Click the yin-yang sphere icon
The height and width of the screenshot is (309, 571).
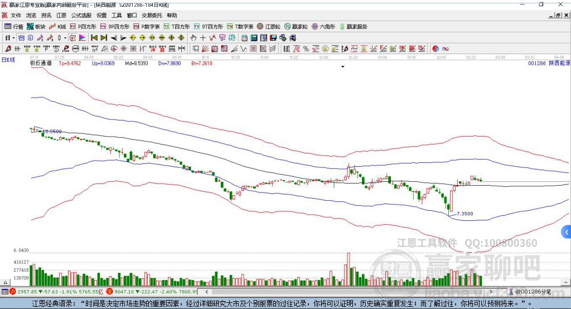coord(435,49)
